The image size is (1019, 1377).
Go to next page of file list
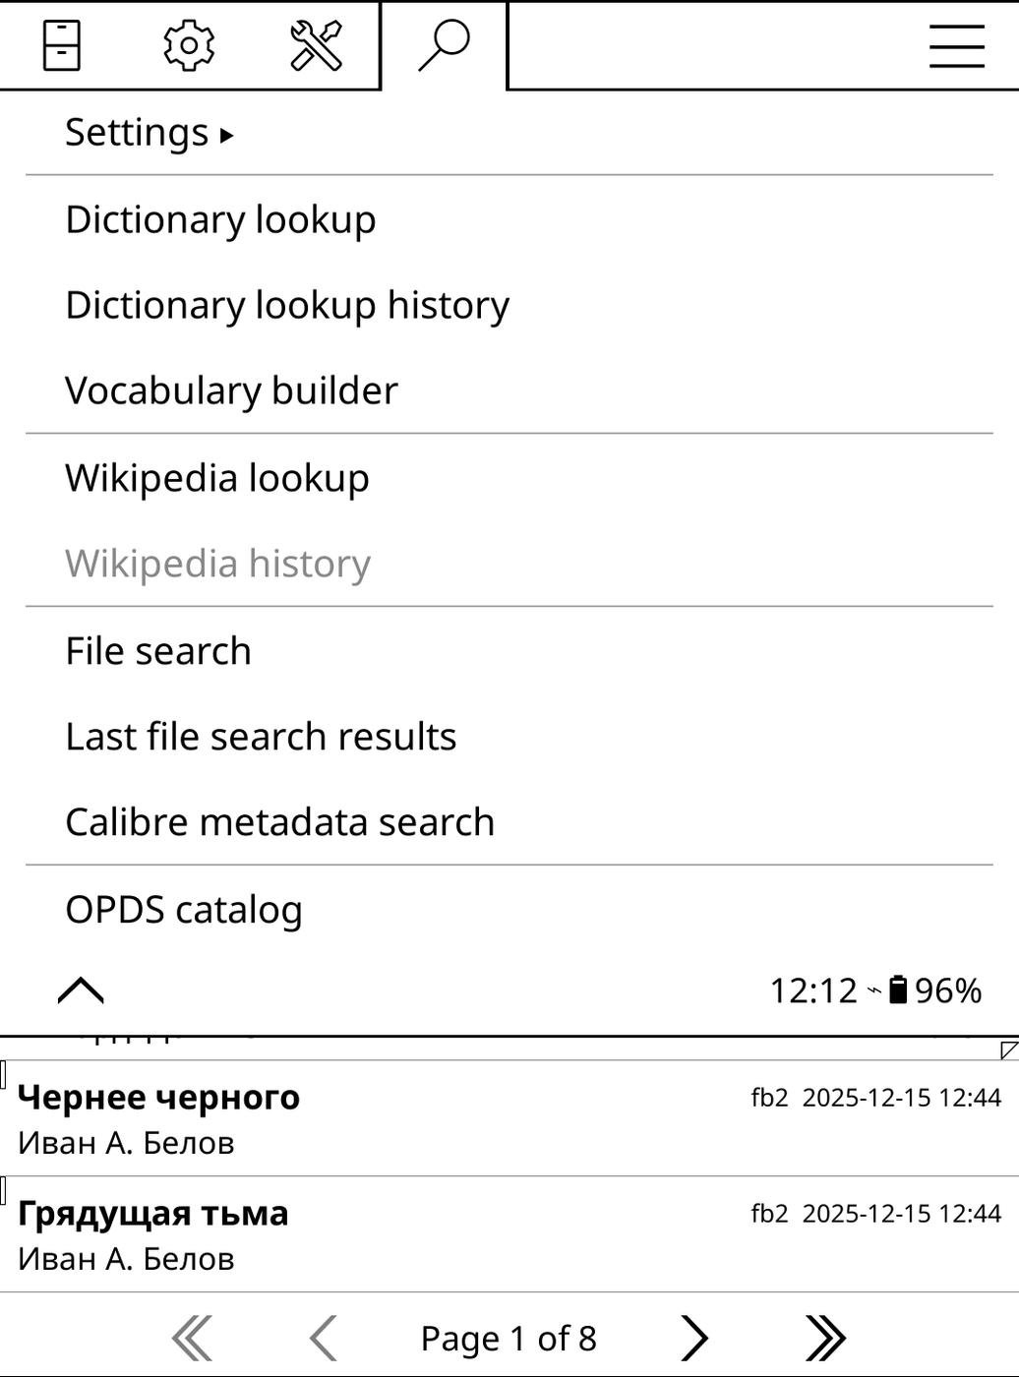coord(693,1338)
